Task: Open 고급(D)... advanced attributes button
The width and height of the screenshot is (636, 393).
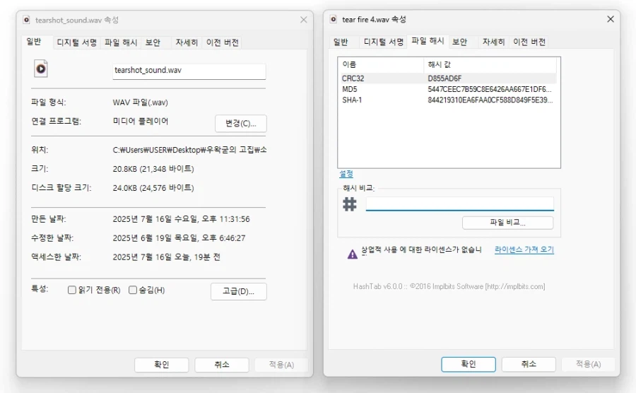Action: coord(239,291)
